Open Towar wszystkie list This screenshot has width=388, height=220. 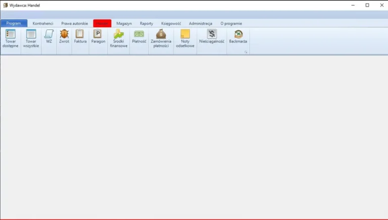coord(31,38)
